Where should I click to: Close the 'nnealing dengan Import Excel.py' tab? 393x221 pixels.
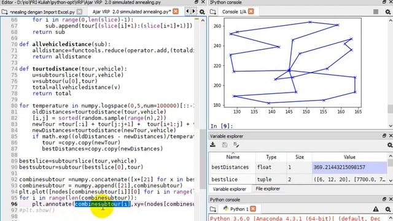79,12
